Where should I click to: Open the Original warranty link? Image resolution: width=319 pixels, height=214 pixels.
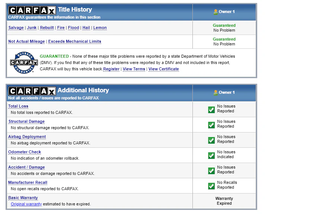pyautogui.click(x=26, y=204)
